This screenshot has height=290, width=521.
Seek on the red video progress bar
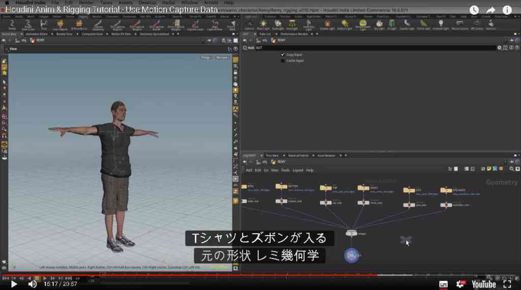[x=190, y=275]
